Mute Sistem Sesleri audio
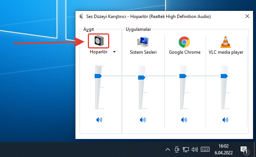256x157 pixels. (143, 120)
